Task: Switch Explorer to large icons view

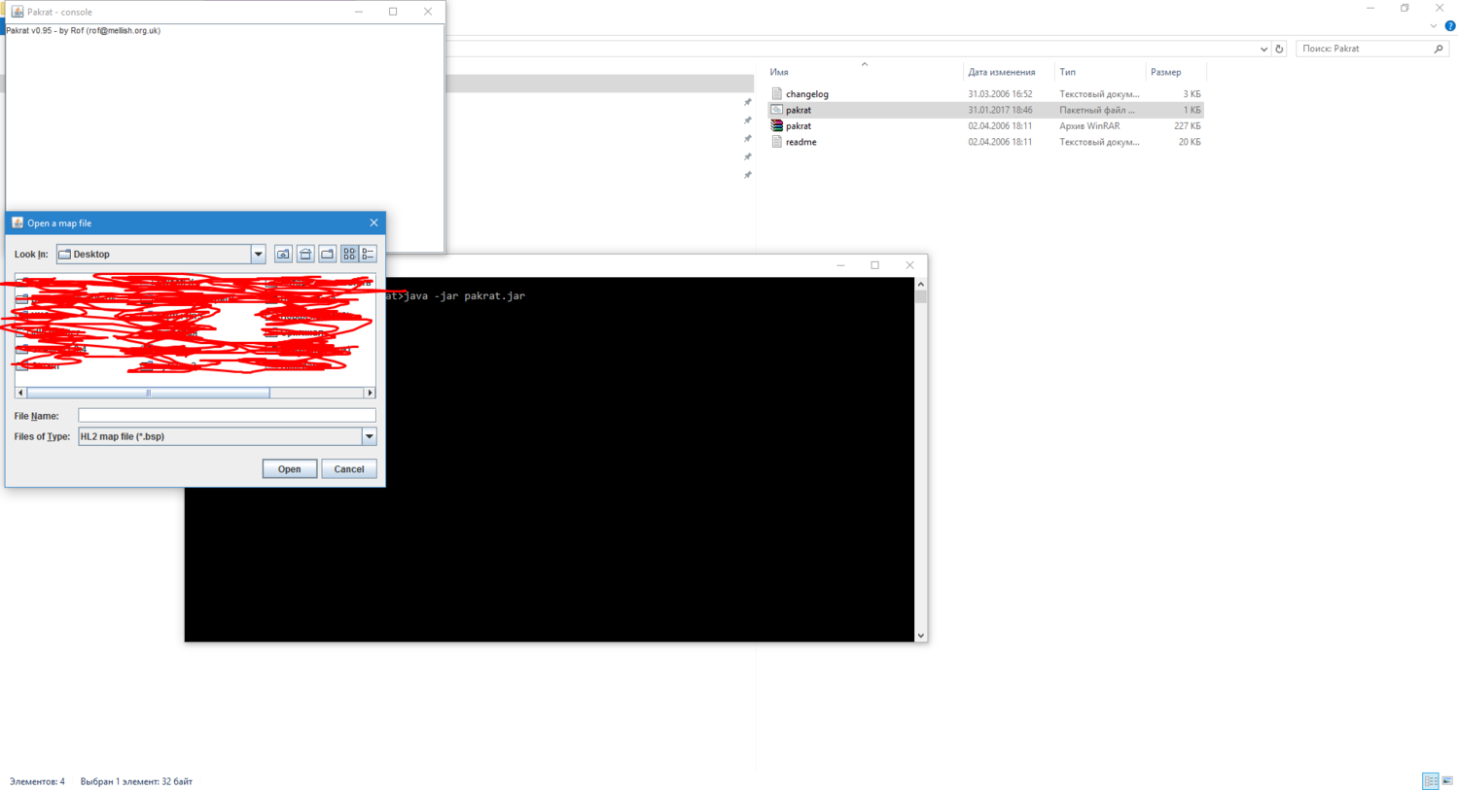Action: coord(1447,781)
